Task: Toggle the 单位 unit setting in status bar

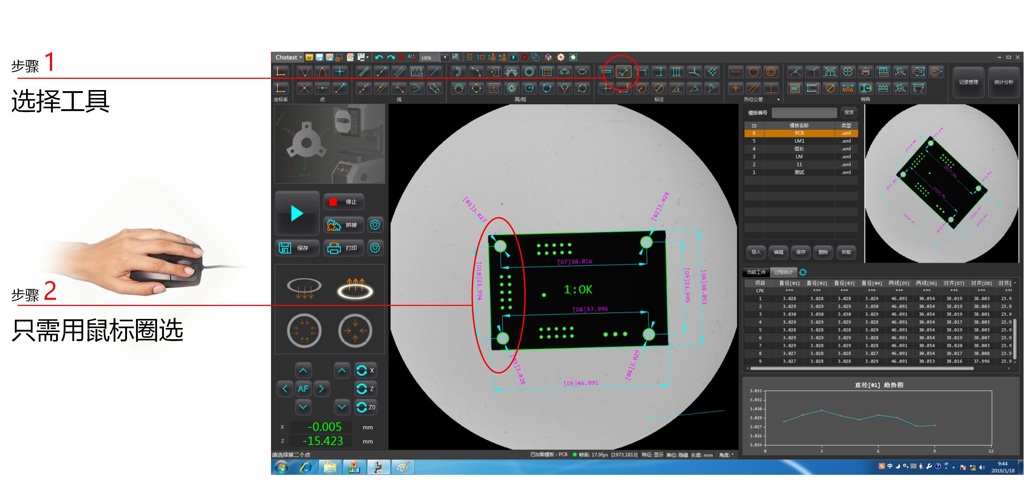Action: pyautogui.click(x=677, y=455)
